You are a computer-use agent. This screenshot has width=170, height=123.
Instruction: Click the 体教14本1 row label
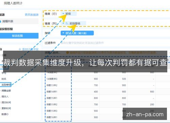52,92
